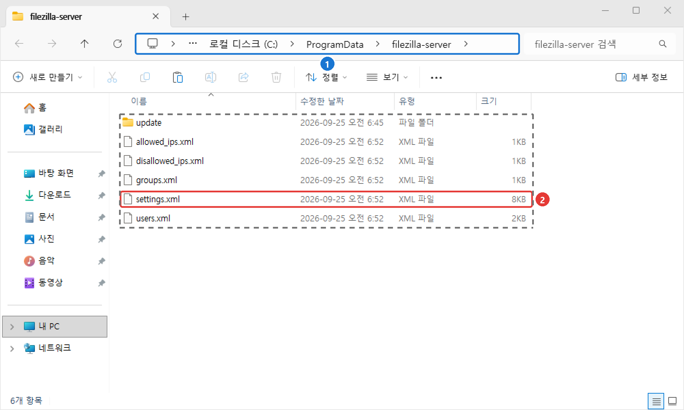Screen dimensions: 684x410
Task: Unpin 다운로드 using its pin icon
Action: [102, 195]
